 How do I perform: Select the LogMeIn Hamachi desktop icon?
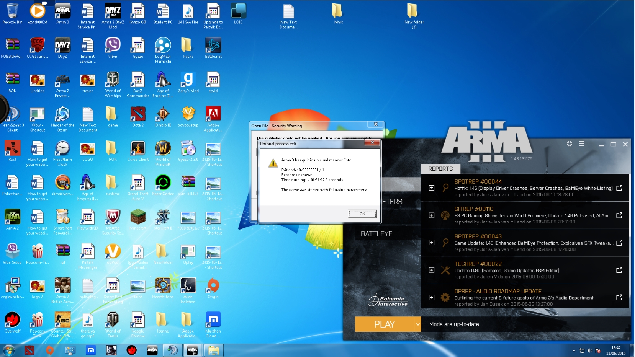(163, 50)
